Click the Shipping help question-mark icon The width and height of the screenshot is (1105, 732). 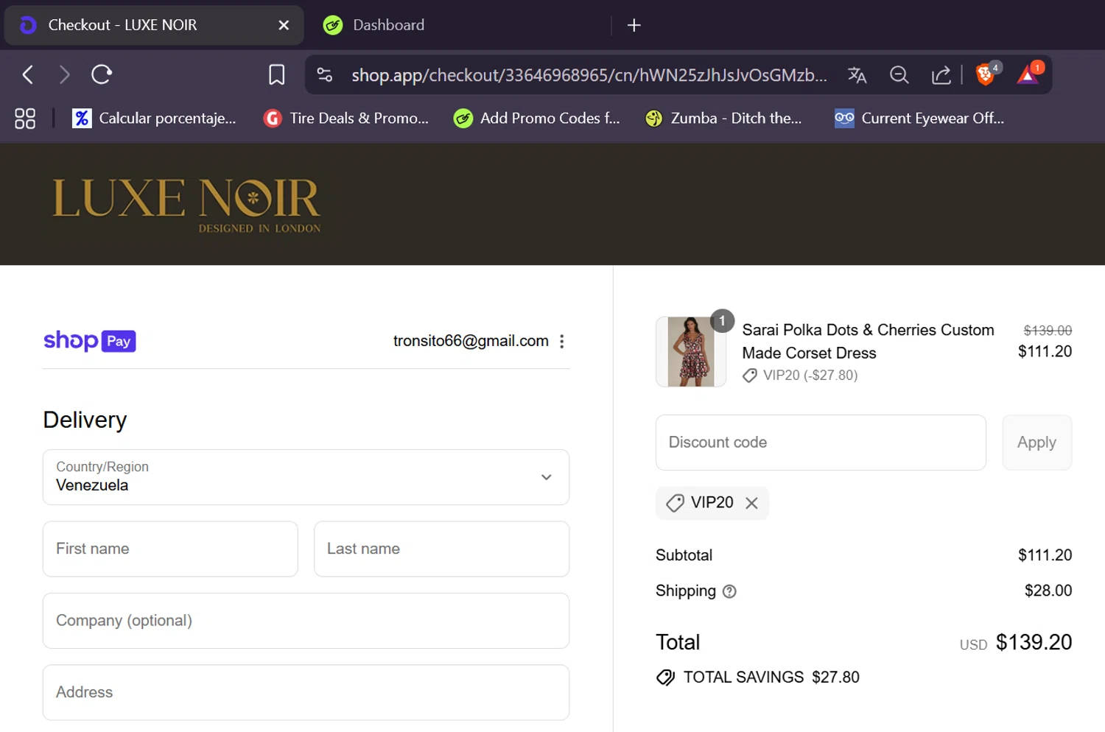coord(729,591)
